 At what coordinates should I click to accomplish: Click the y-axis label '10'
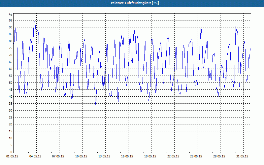tap(11, 138)
